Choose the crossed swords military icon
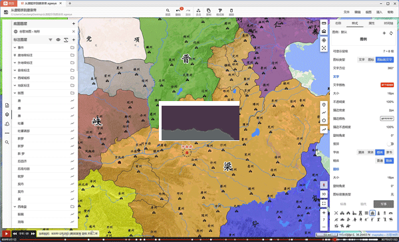The image size is (399, 242). 336,213
